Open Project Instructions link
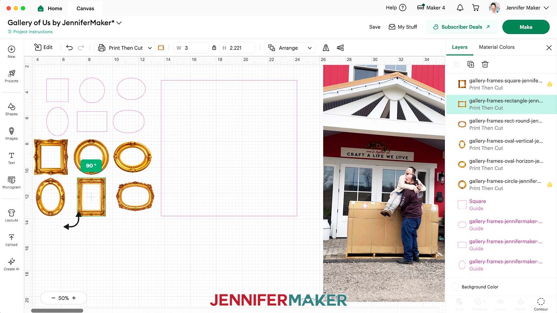The width and height of the screenshot is (557, 313). (30, 32)
